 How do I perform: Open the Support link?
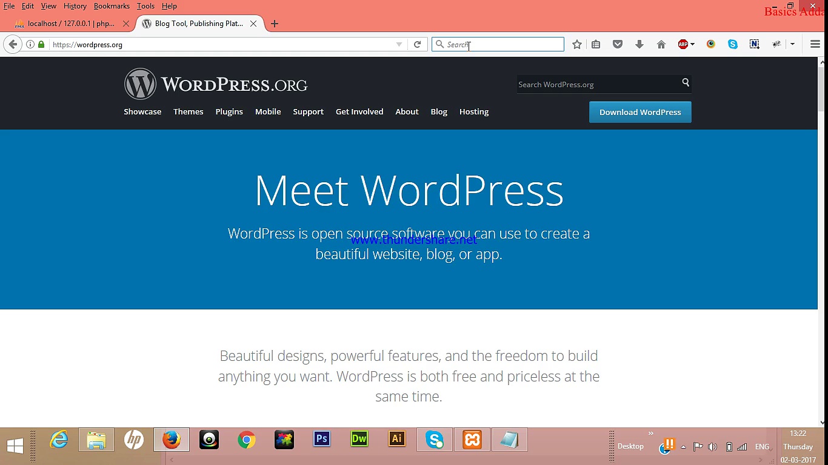tap(309, 111)
